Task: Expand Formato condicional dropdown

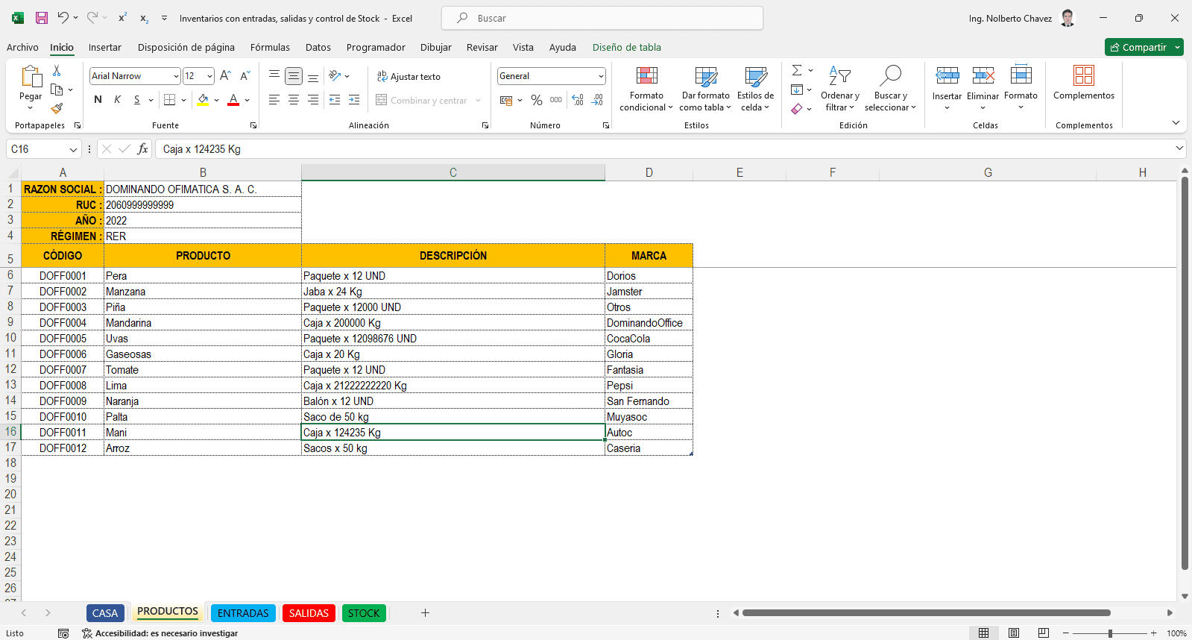Action: (670, 107)
